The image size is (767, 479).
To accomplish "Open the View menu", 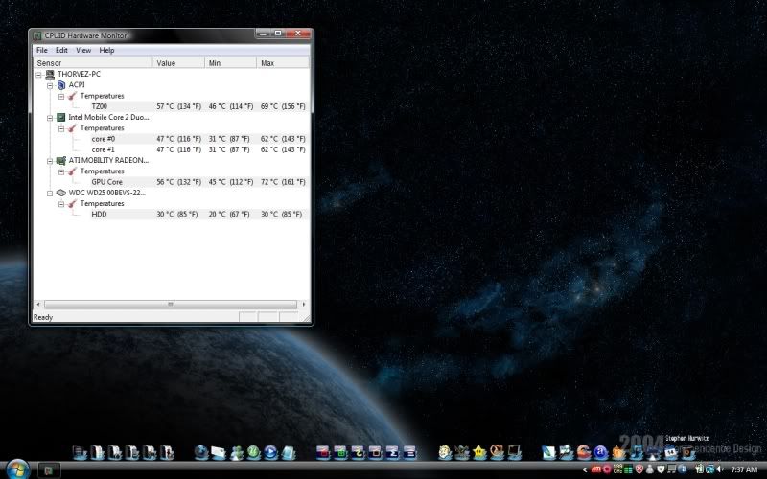I will pyautogui.click(x=83, y=51).
